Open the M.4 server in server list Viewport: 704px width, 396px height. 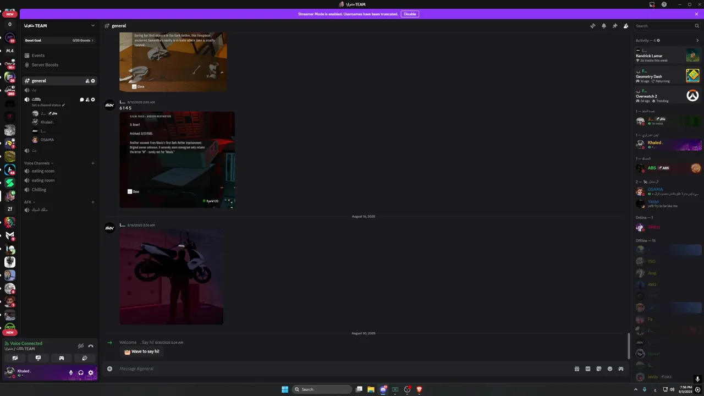[9, 51]
